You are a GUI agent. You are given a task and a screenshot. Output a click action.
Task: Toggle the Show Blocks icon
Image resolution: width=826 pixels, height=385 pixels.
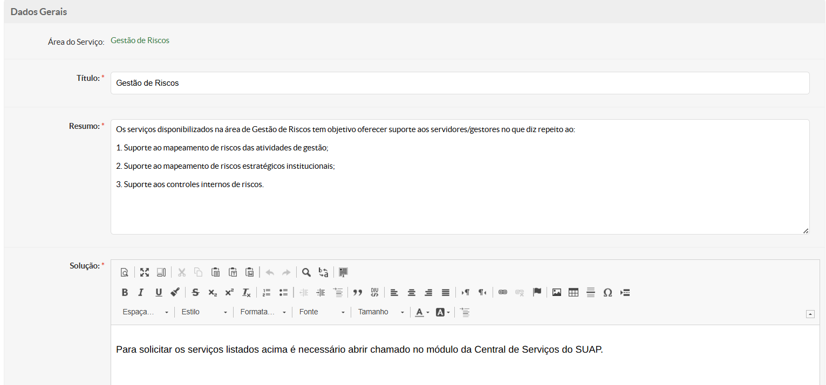tap(161, 272)
